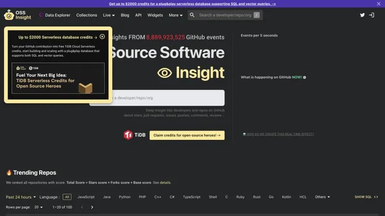Filter trending repos by Rust
Viewport: 385px width, 216px height.
[x=257, y=197]
